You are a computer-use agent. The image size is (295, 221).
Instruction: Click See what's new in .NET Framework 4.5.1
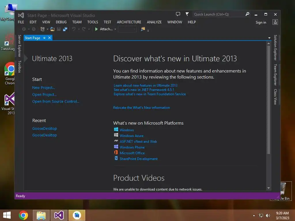coord(144,90)
